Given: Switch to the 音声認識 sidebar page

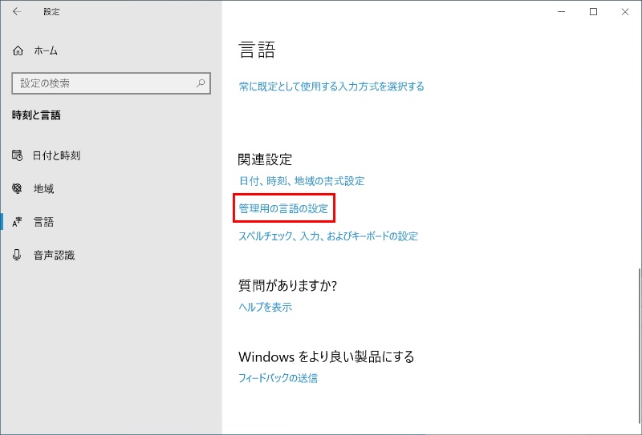Looking at the screenshot, I should pyautogui.click(x=54, y=256).
